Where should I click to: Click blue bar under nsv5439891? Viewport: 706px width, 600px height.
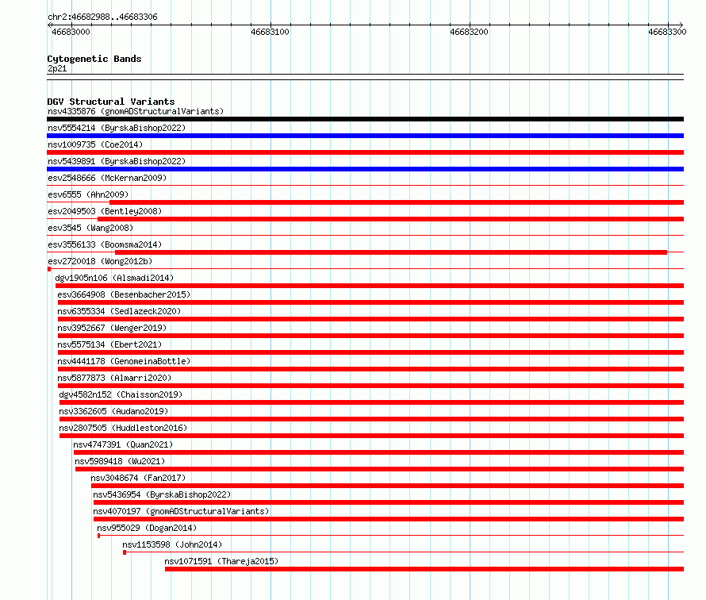365,169
